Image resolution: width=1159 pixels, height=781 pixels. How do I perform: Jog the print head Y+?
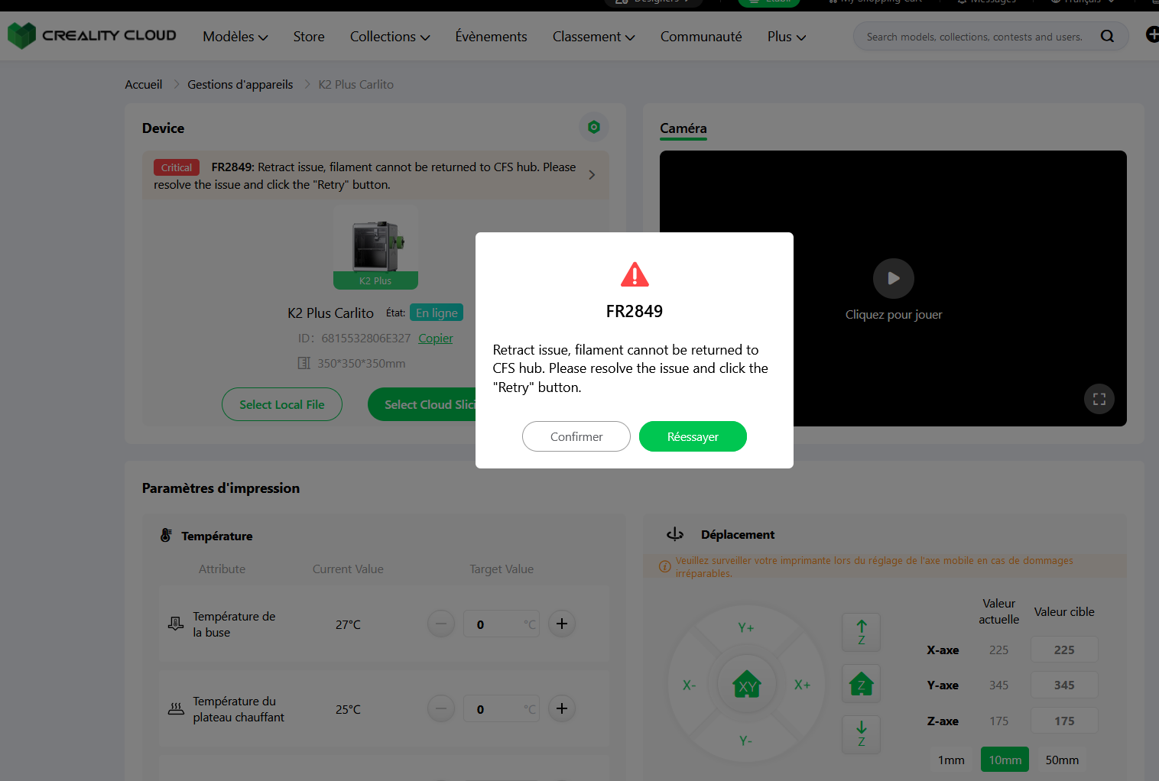pos(746,627)
